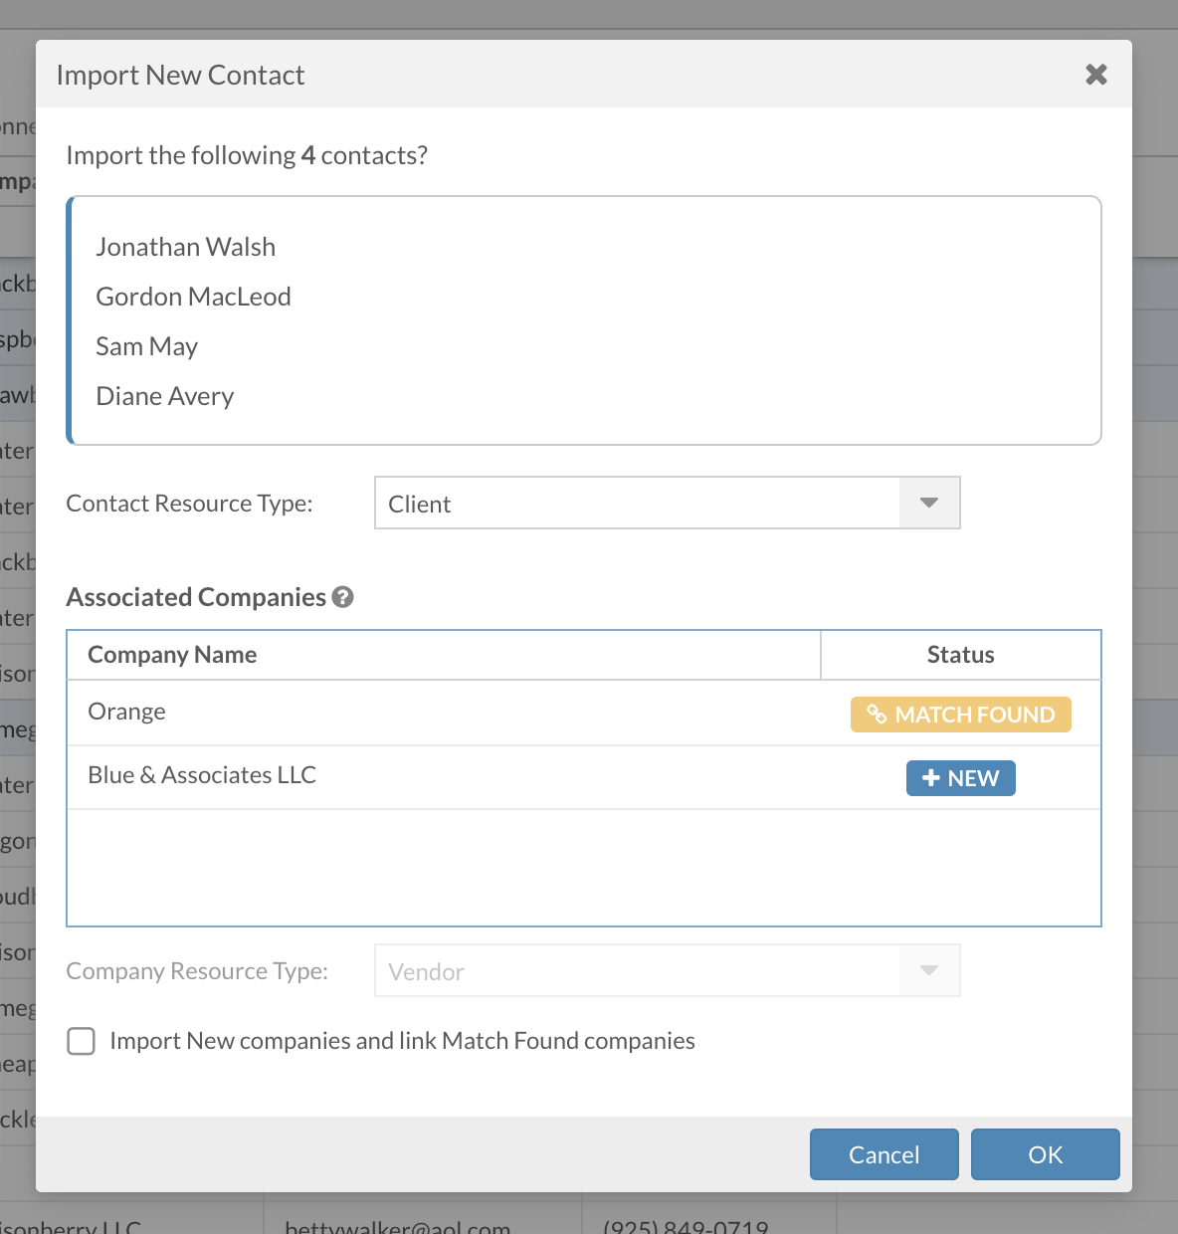The image size is (1178, 1234).
Task: Click the NEW badge for Blue & Associates
Action: click(960, 778)
